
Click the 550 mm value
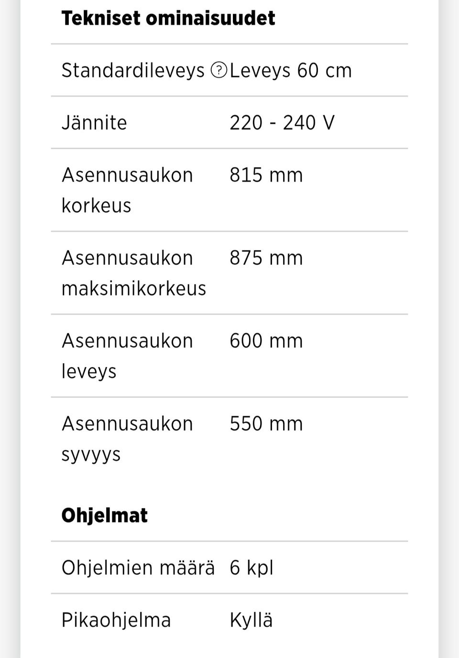pos(266,424)
